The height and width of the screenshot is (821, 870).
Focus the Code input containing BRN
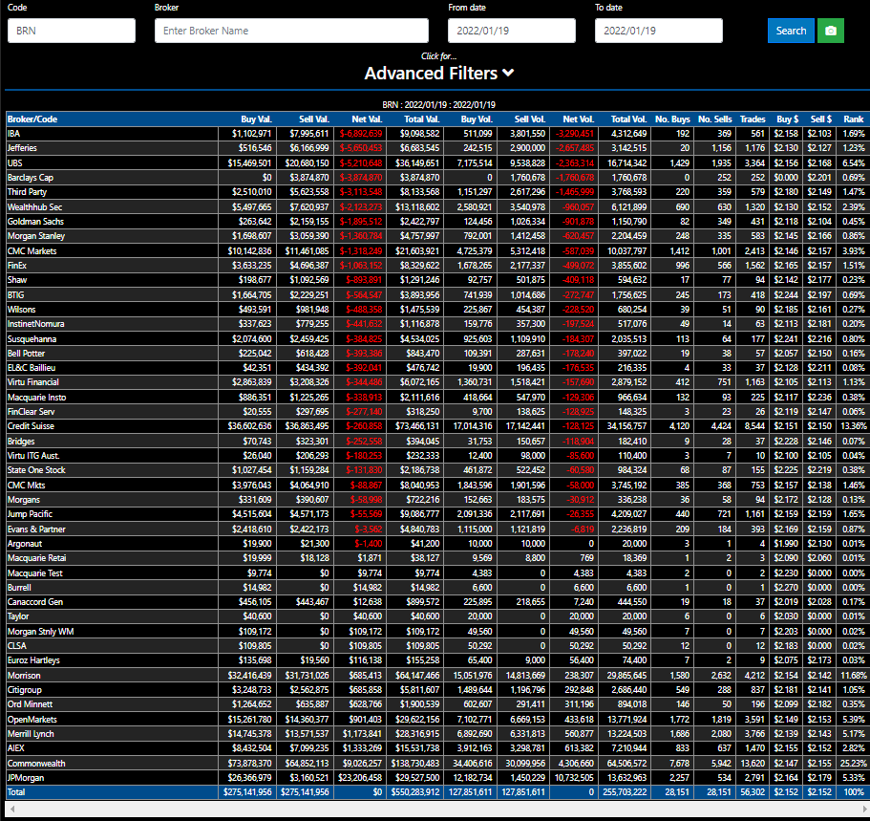(x=72, y=31)
